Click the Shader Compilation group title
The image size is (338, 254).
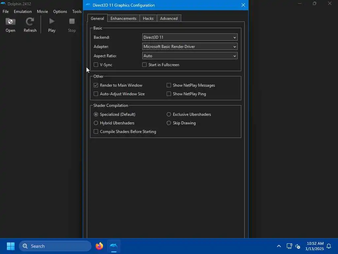(x=111, y=106)
